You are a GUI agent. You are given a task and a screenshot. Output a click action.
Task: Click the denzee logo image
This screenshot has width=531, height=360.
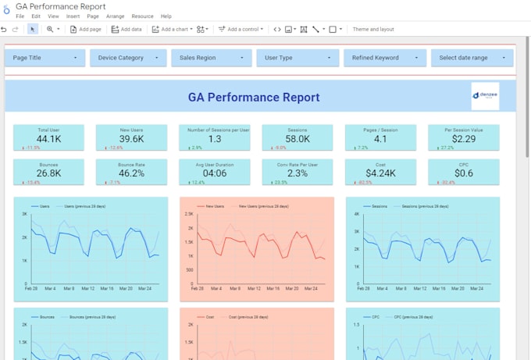[485, 96]
